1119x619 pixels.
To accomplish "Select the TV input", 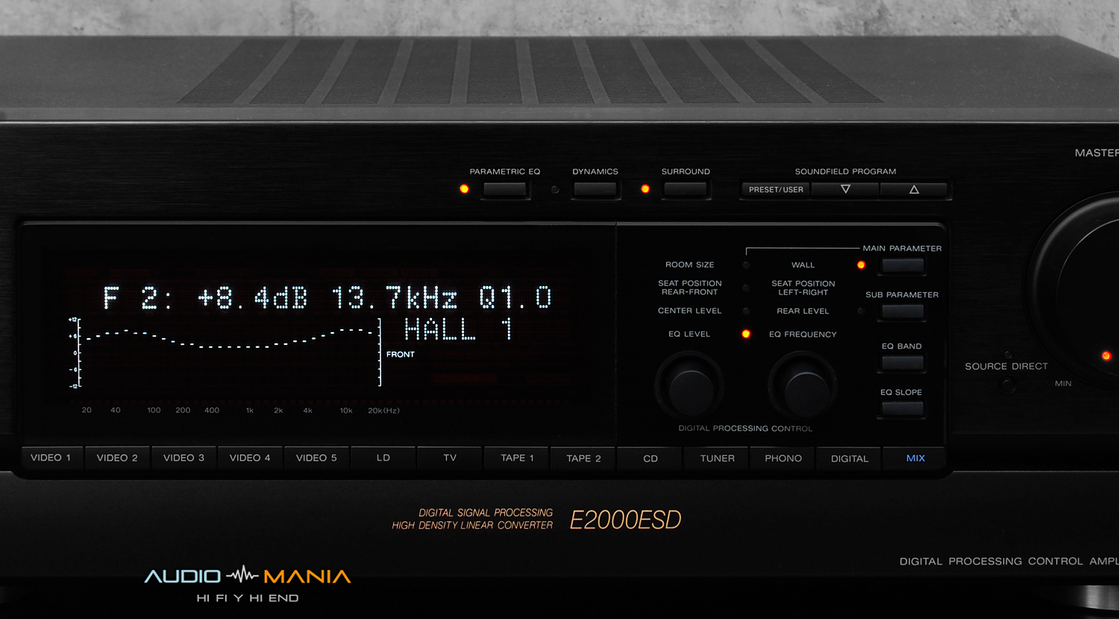I will pos(450,457).
